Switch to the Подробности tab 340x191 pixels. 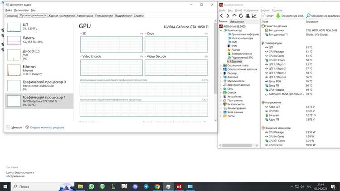123,15
